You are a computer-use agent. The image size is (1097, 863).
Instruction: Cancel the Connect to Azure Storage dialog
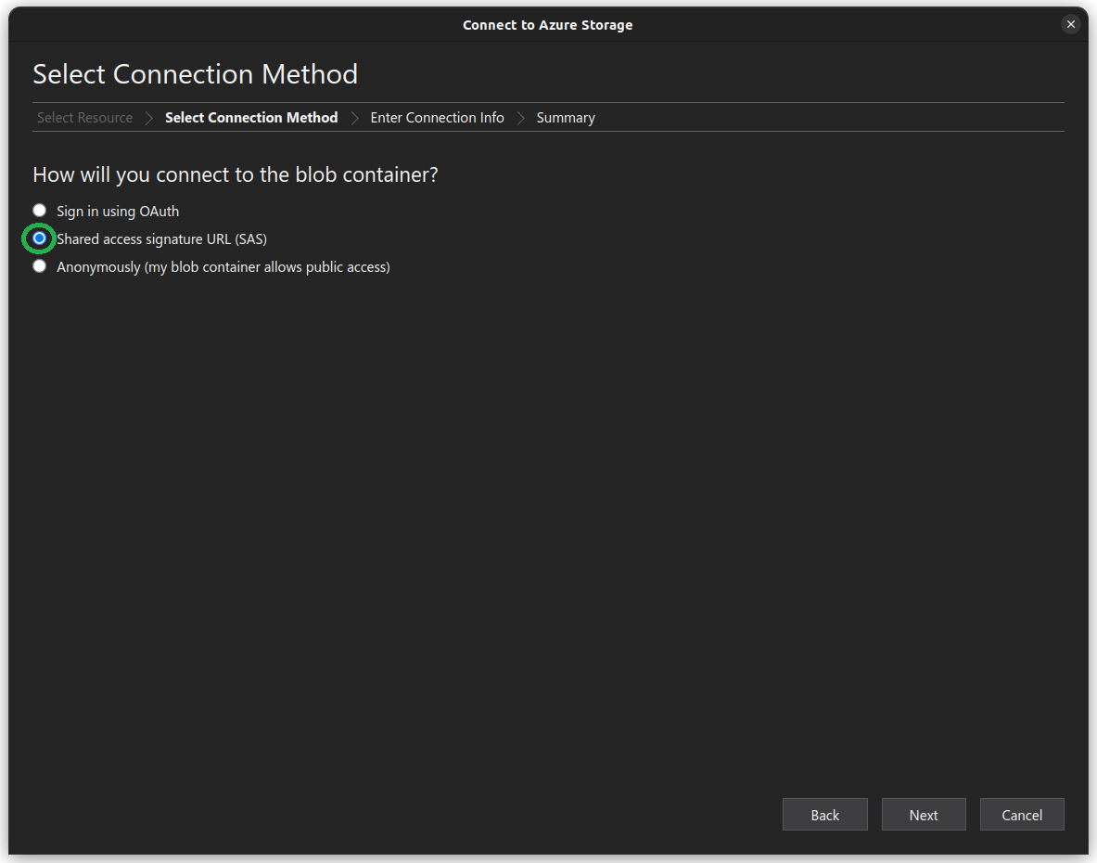coord(1022,815)
